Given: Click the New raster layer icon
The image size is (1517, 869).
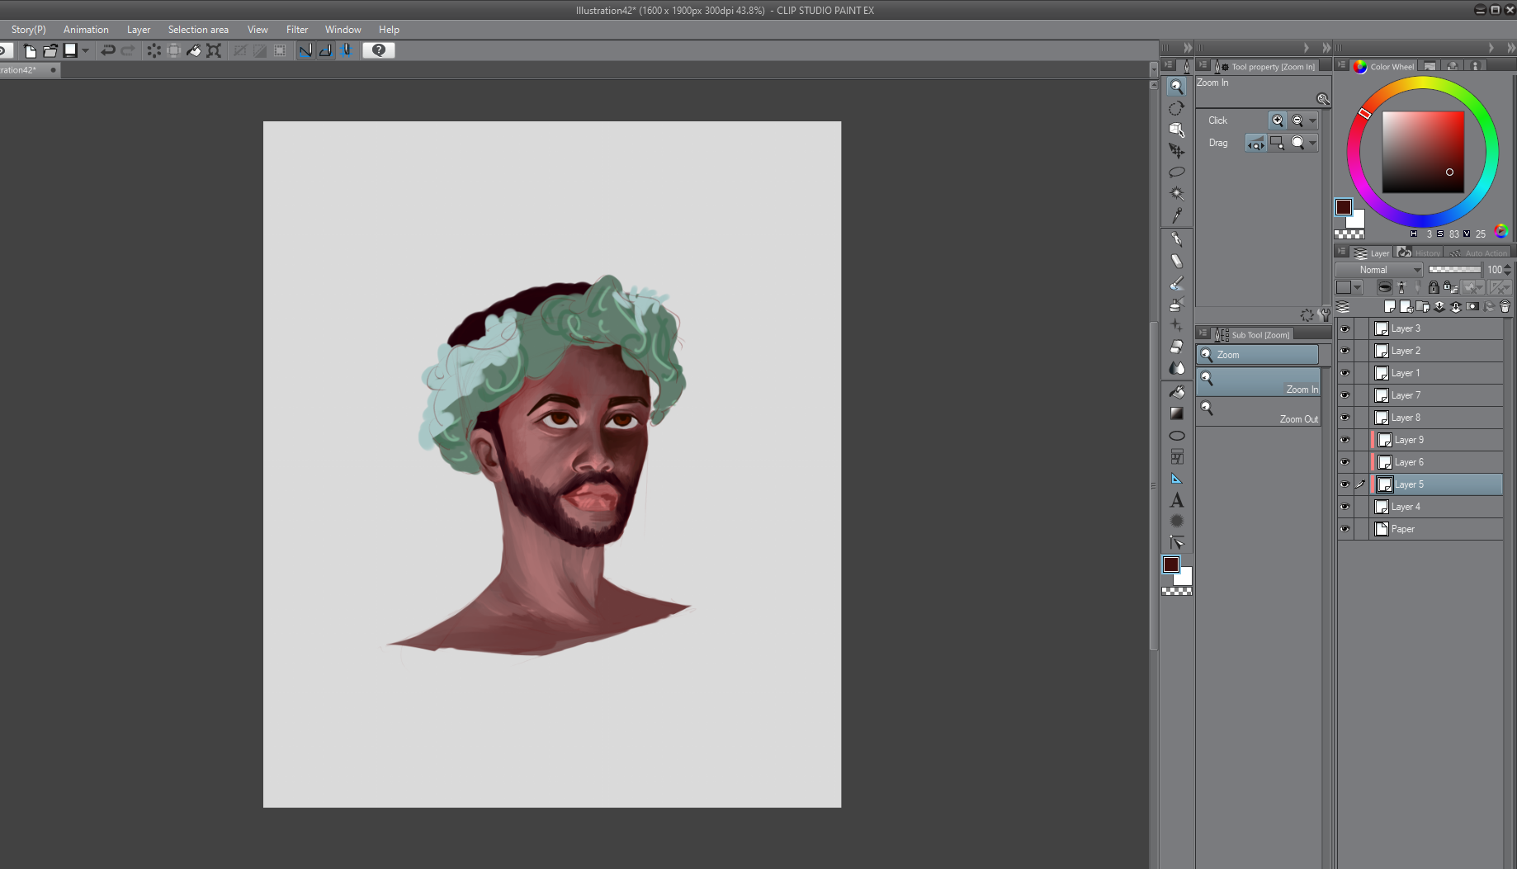Looking at the screenshot, I should [x=1389, y=306].
